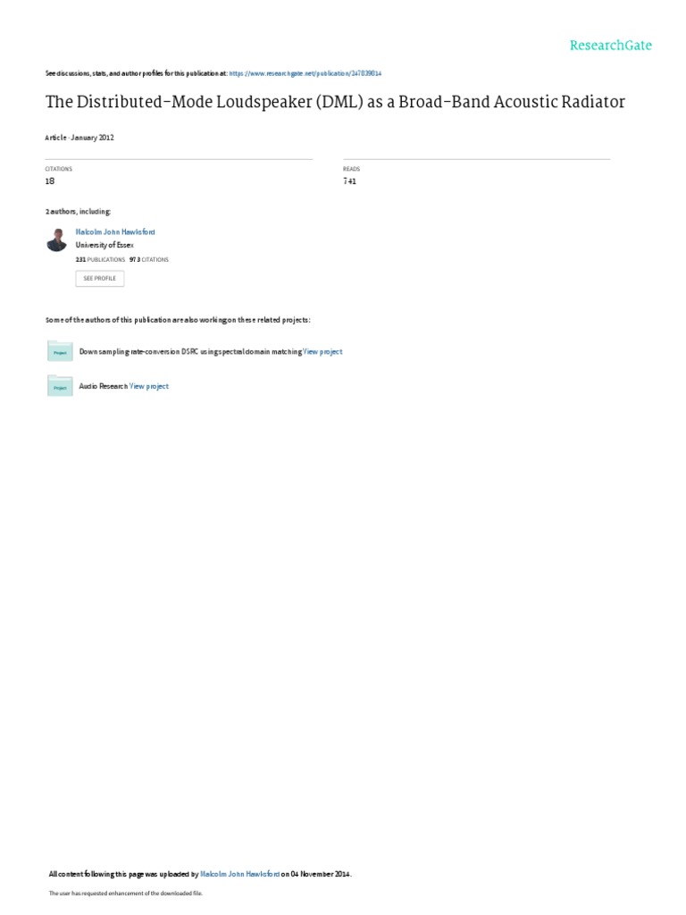Open Malcolm John Hawksford's author name link
686x915 pixels.
tap(115, 231)
